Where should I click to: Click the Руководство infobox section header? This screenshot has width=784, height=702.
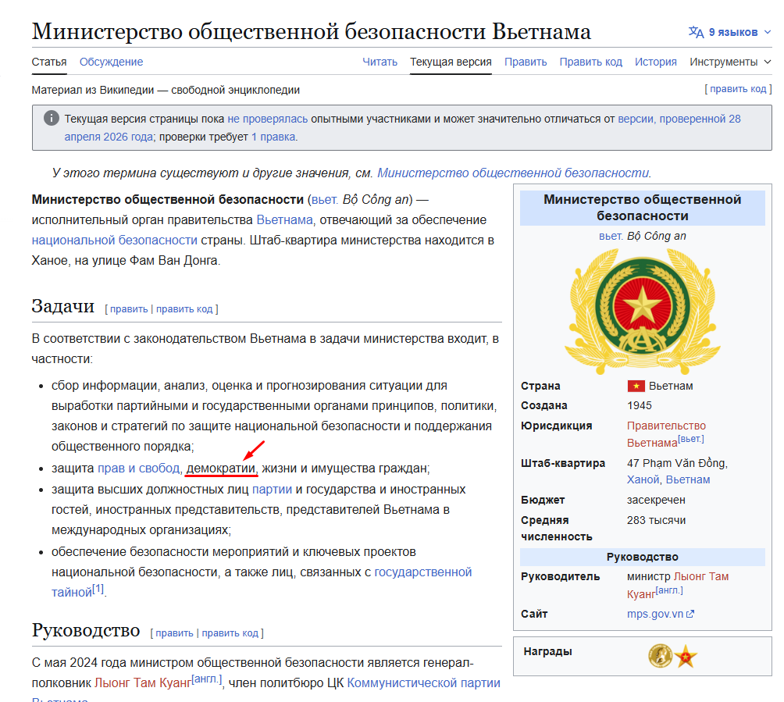(642, 557)
